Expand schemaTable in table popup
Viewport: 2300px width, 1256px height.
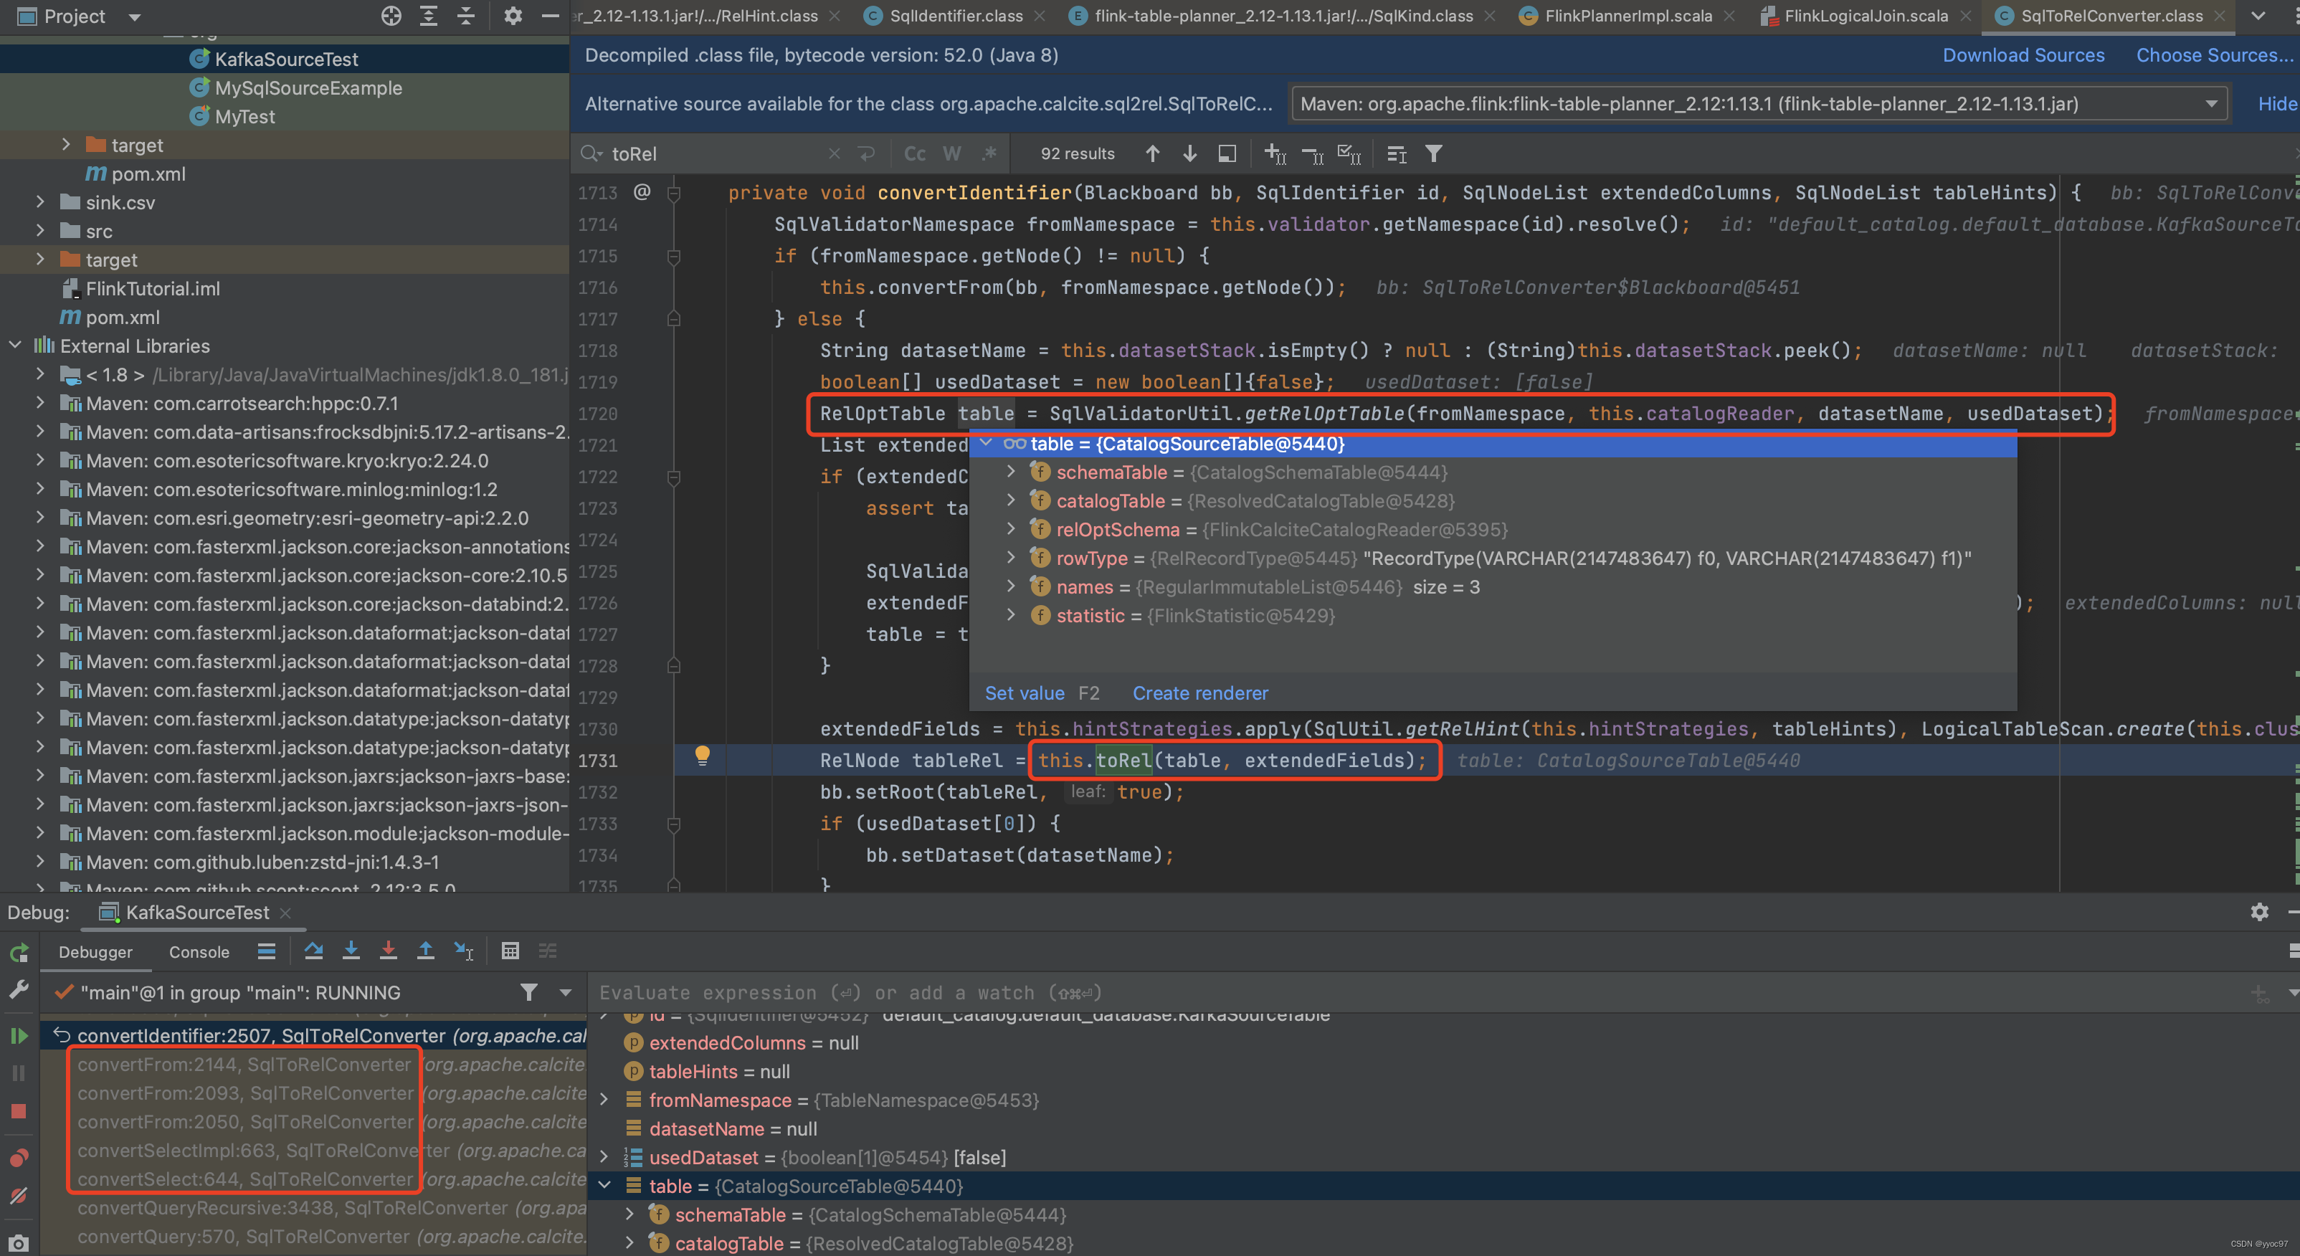point(1011,471)
